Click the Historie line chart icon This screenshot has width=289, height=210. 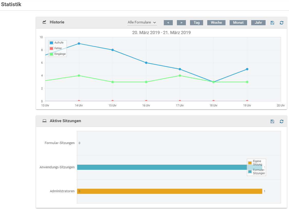click(44, 22)
